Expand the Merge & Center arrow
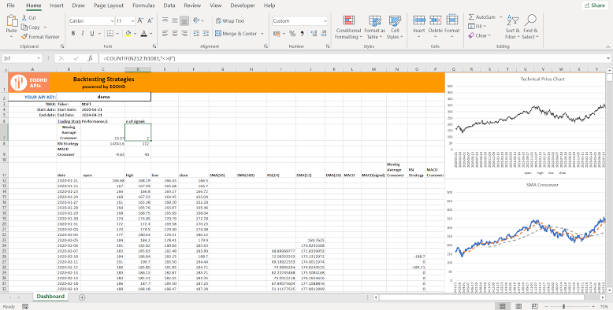Viewport: 613px width, 310px height. (262, 34)
